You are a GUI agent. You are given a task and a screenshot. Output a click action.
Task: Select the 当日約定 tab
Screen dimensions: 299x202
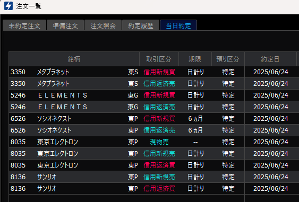(178, 25)
